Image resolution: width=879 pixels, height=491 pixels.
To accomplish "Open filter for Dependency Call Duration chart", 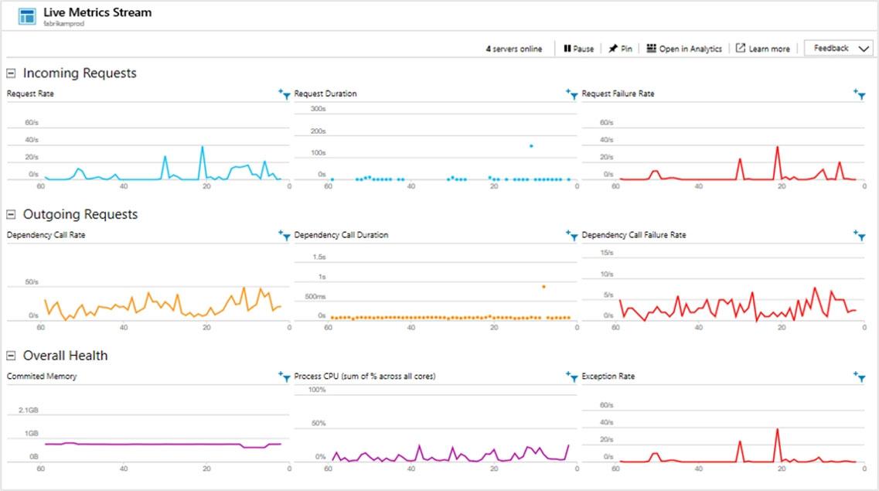I will (x=571, y=235).
